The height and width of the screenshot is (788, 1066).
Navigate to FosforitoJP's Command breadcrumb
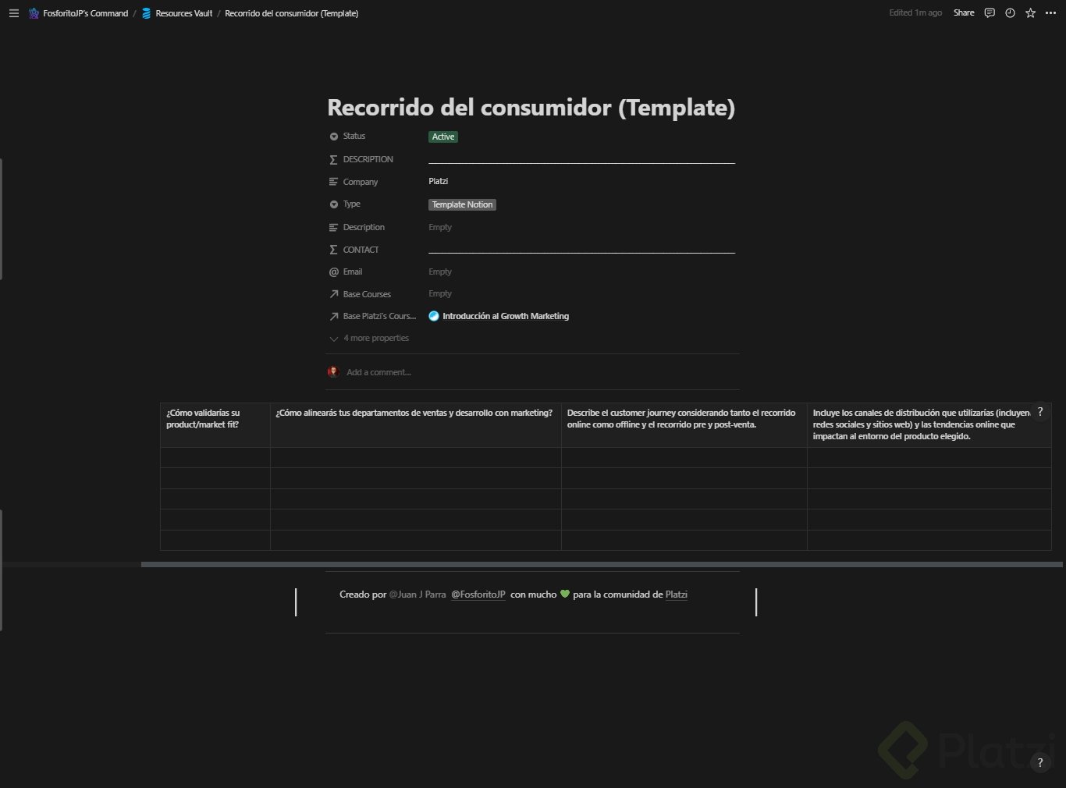86,13
